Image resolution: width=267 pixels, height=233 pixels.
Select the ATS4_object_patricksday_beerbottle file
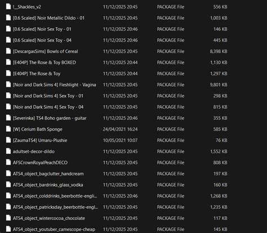point(55,207)
